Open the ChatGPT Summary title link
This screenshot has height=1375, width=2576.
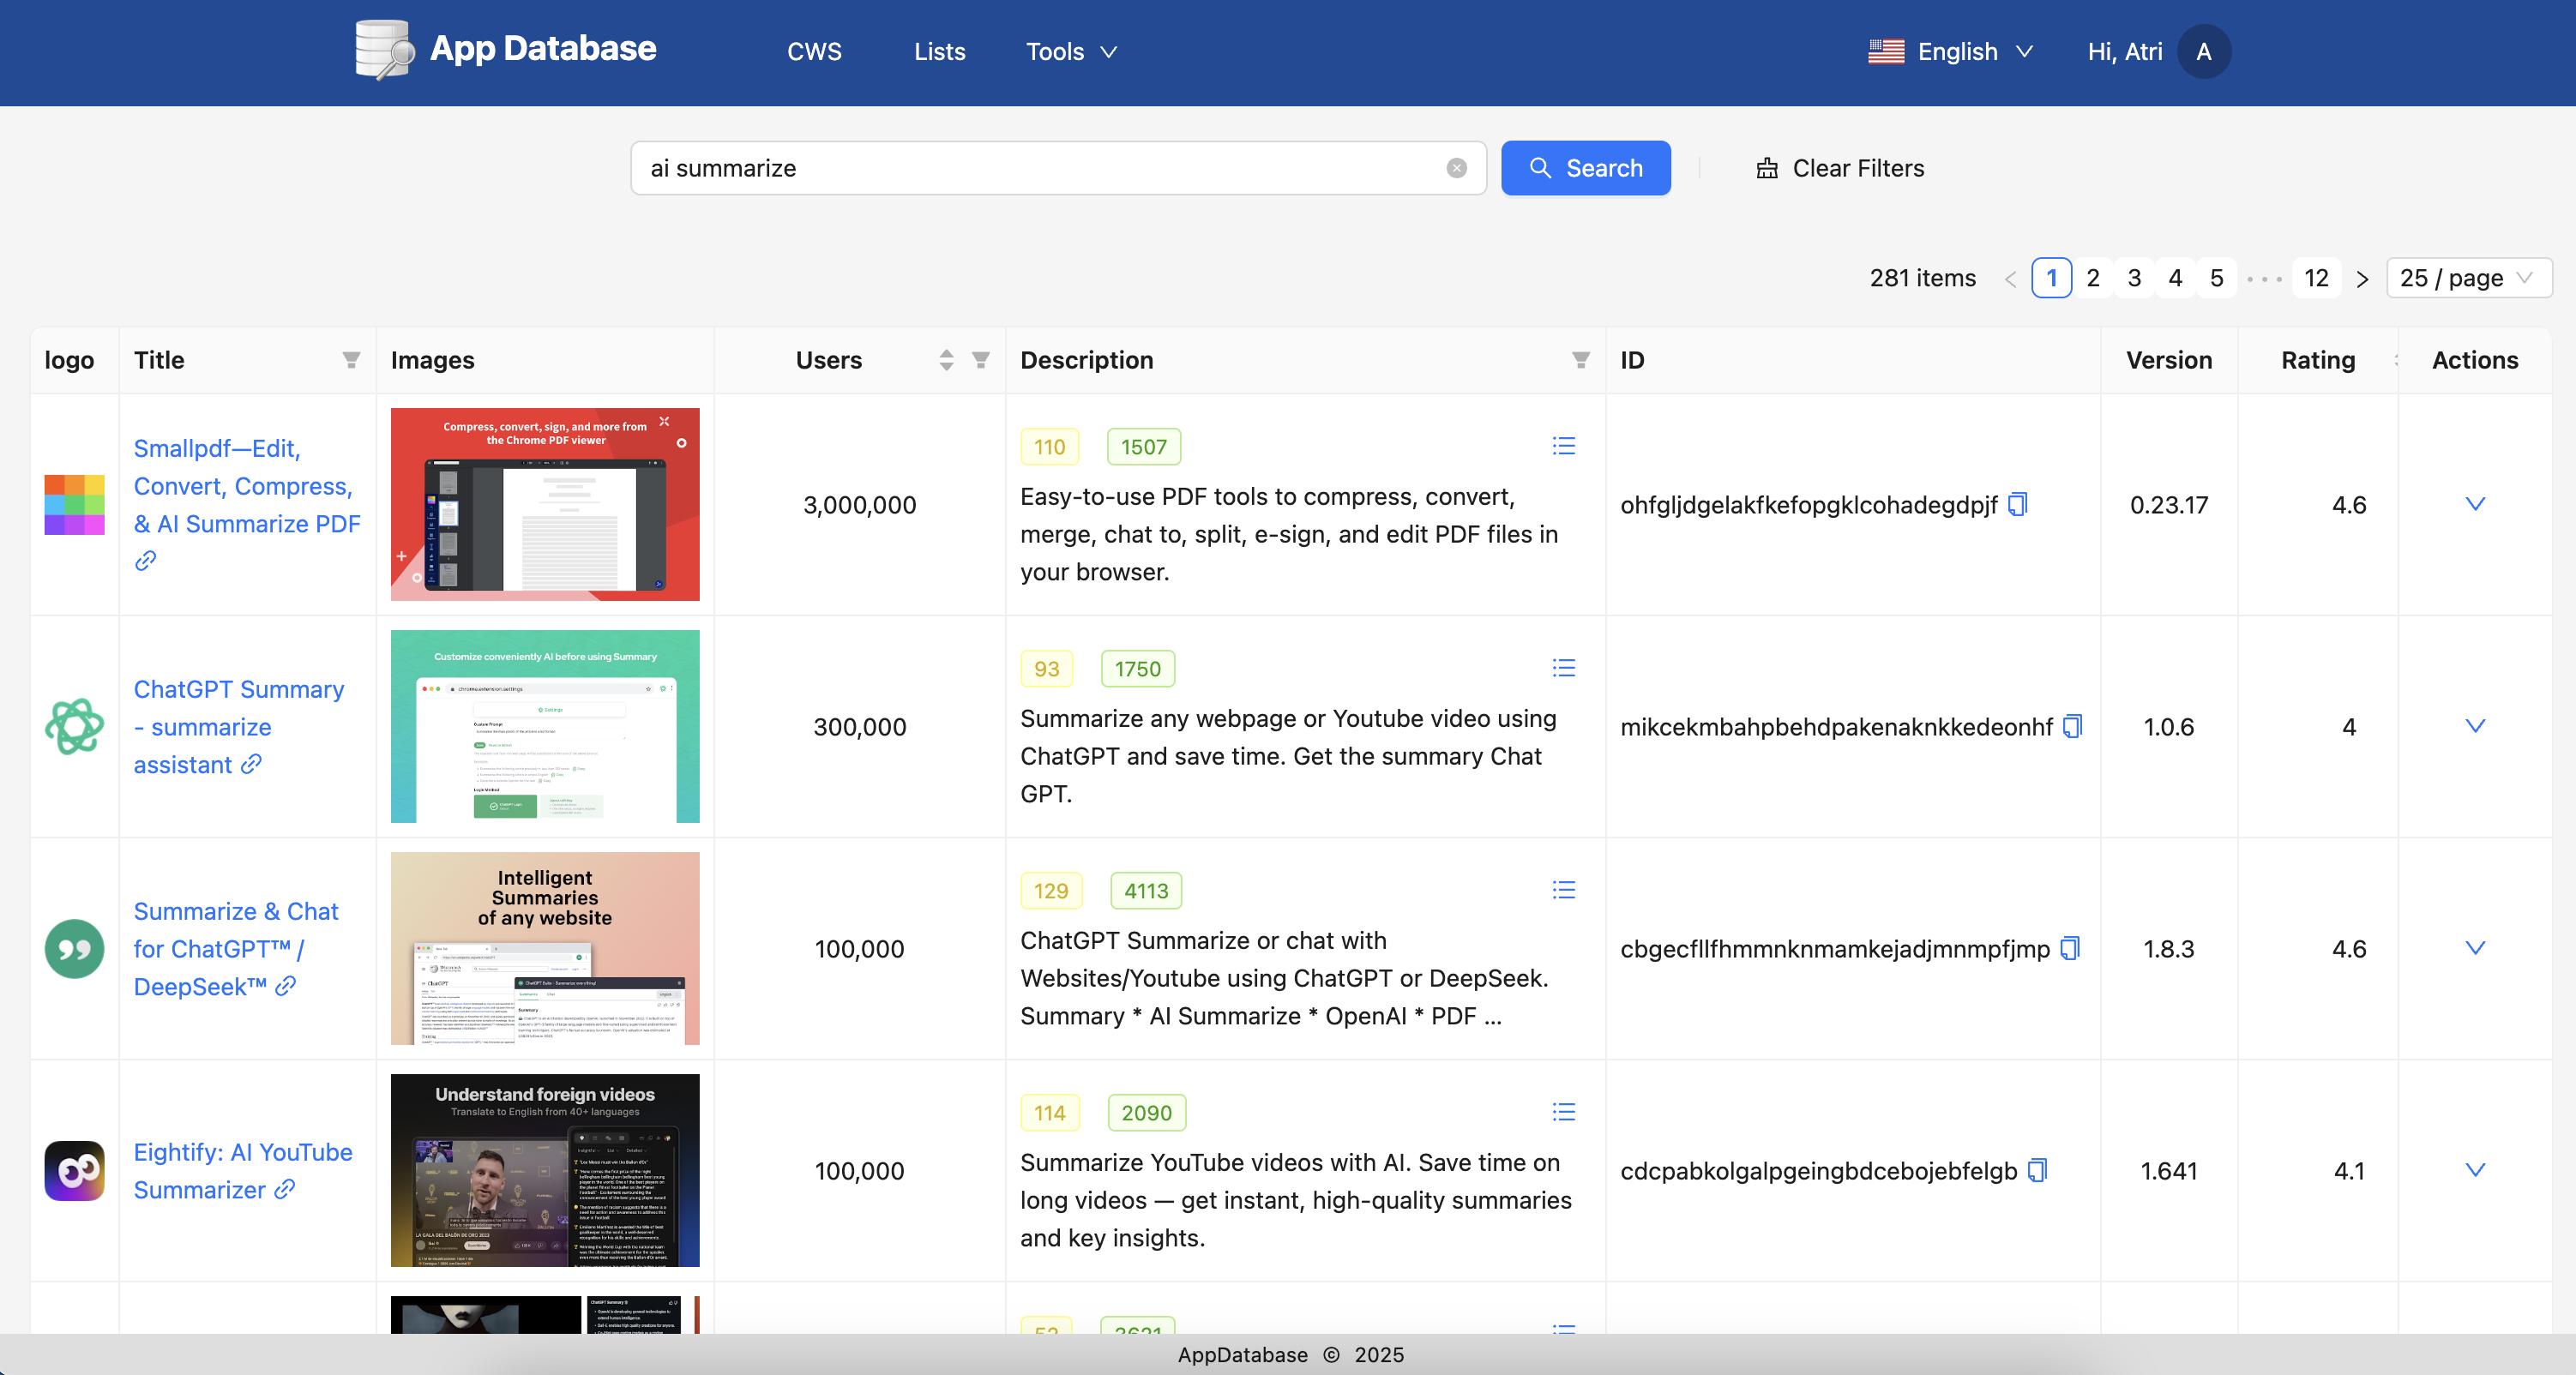(x=239, y=727)
